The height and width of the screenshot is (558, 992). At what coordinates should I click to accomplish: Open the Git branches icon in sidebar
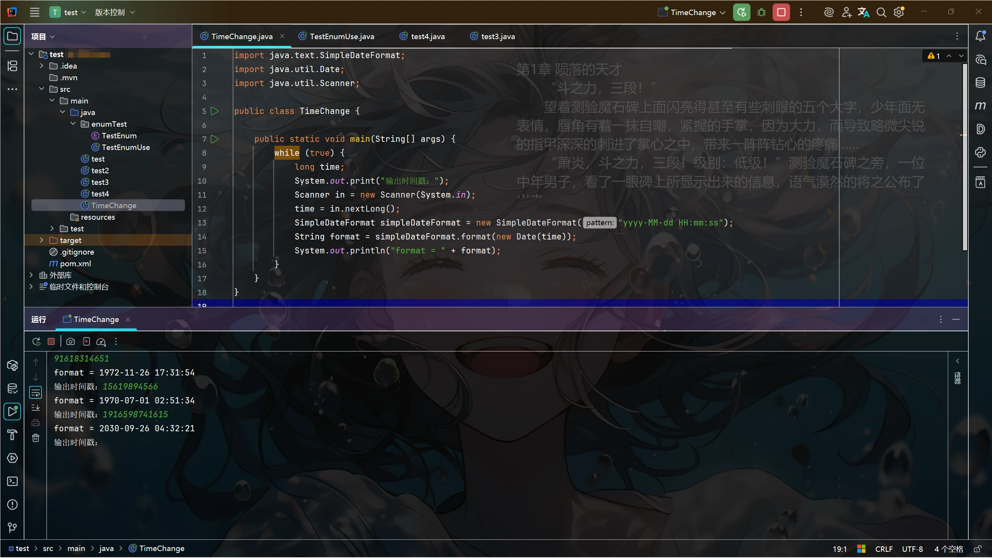click(x=12, y=527)
